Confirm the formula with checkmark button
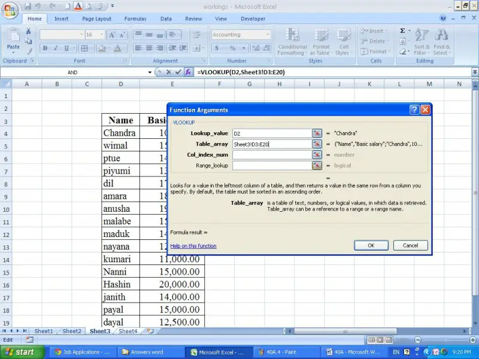Screen dimensions: 479x359 coord(178,72)
